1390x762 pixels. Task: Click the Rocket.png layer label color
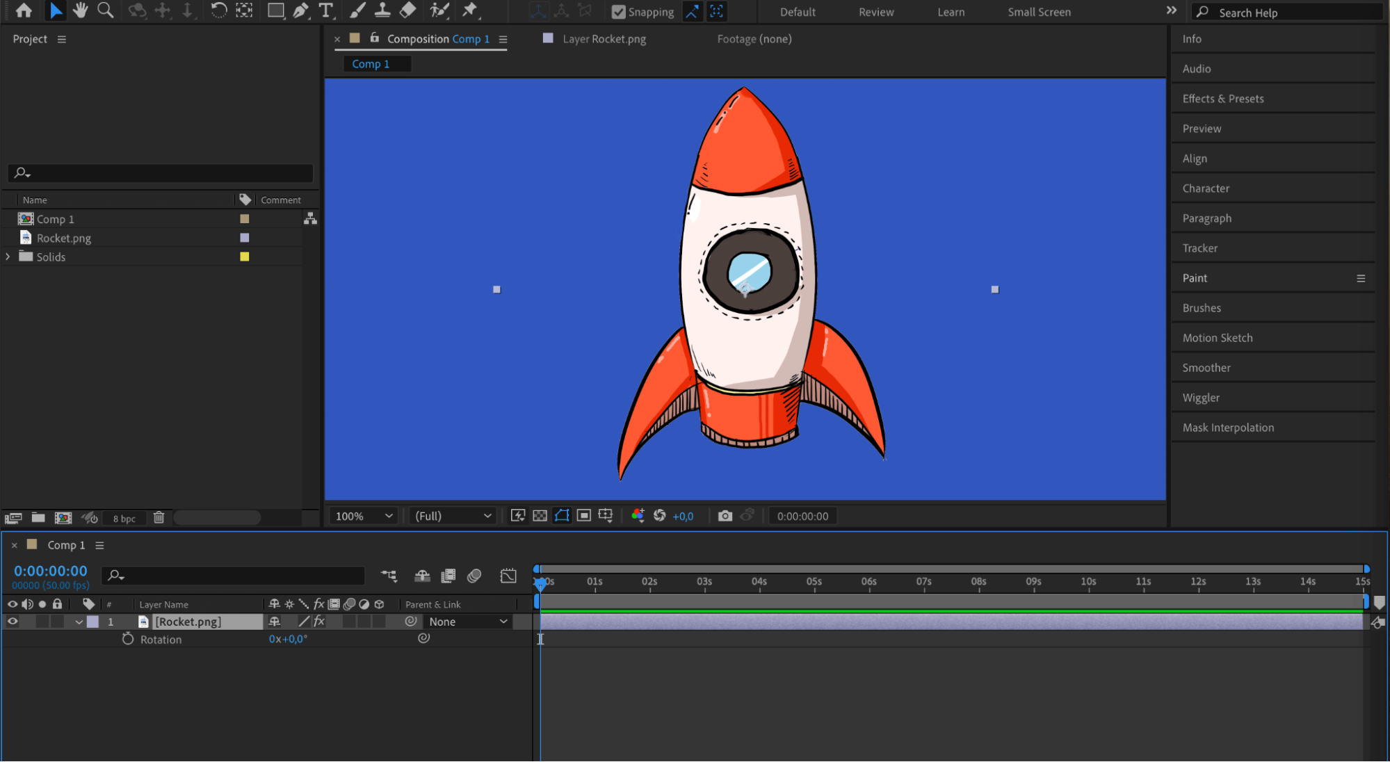point(92,622)
